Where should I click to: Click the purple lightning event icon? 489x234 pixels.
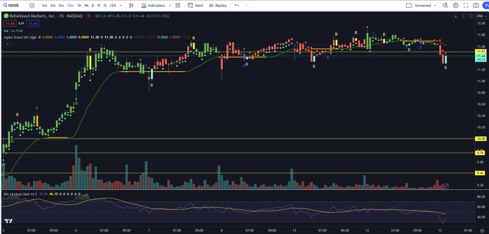pyautogui.click(x=446, y=186)
